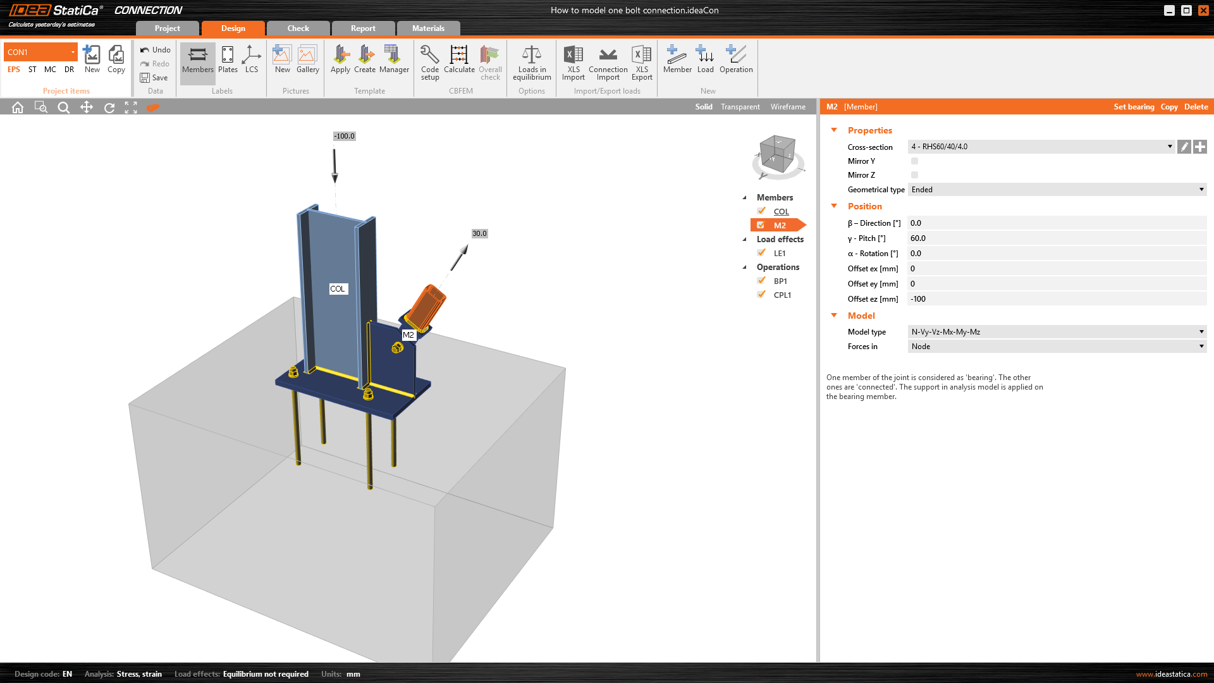Image resolution: width=1214 pixels, height=683 pixels.
Task: Switch view to Wireframe
Action: click(x=788, y=107)
